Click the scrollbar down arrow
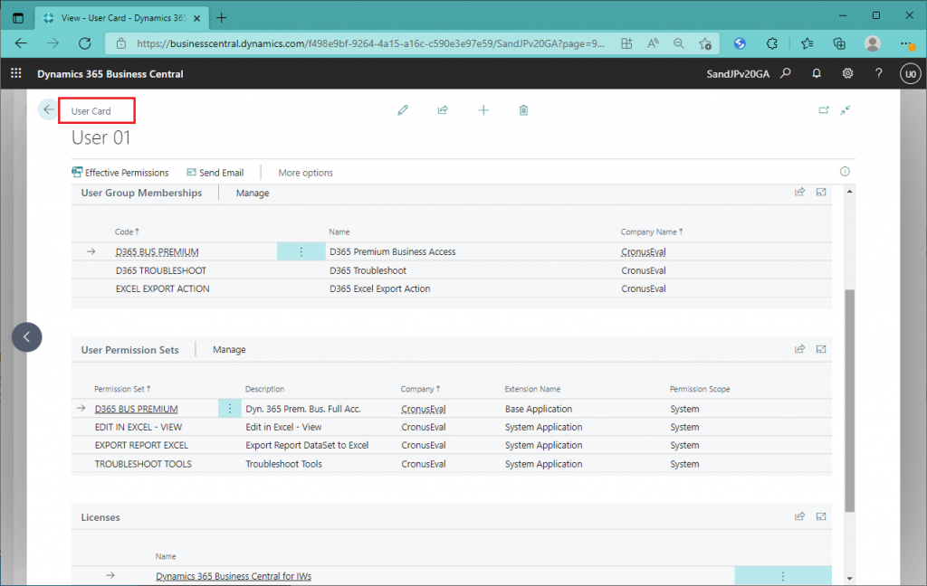The height and width of the screenshot is (586, 927). coord(849,579)
